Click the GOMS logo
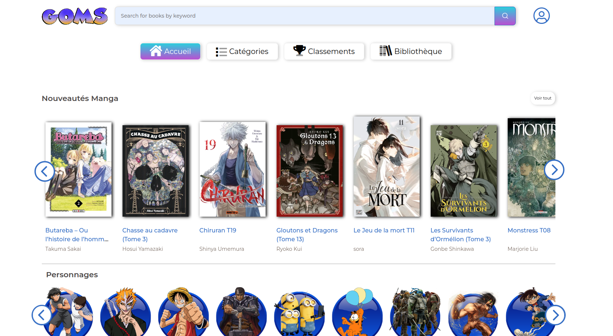Screen dimensions: 613x336 (75, 16)
